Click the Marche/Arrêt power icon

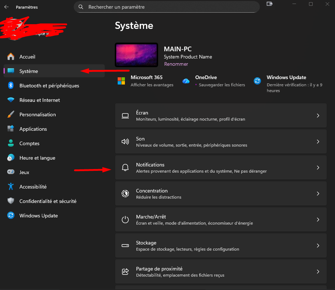point(125,220)
